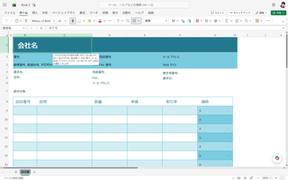The width and height of the screenshot is (288, 180).
Task: Open the app launcher grid icon
Action: tap(5, 5)
